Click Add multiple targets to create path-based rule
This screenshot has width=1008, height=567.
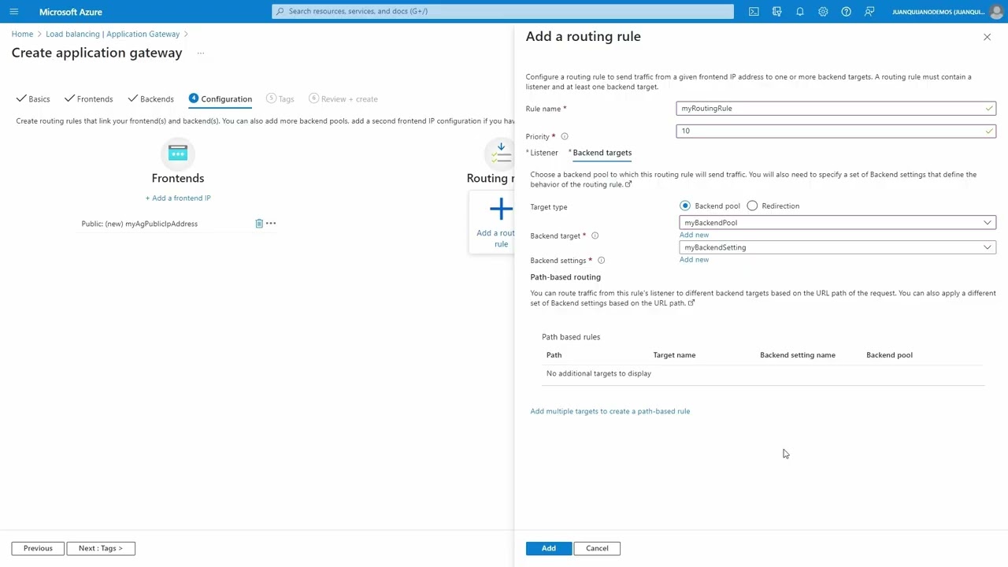[610, 411]
